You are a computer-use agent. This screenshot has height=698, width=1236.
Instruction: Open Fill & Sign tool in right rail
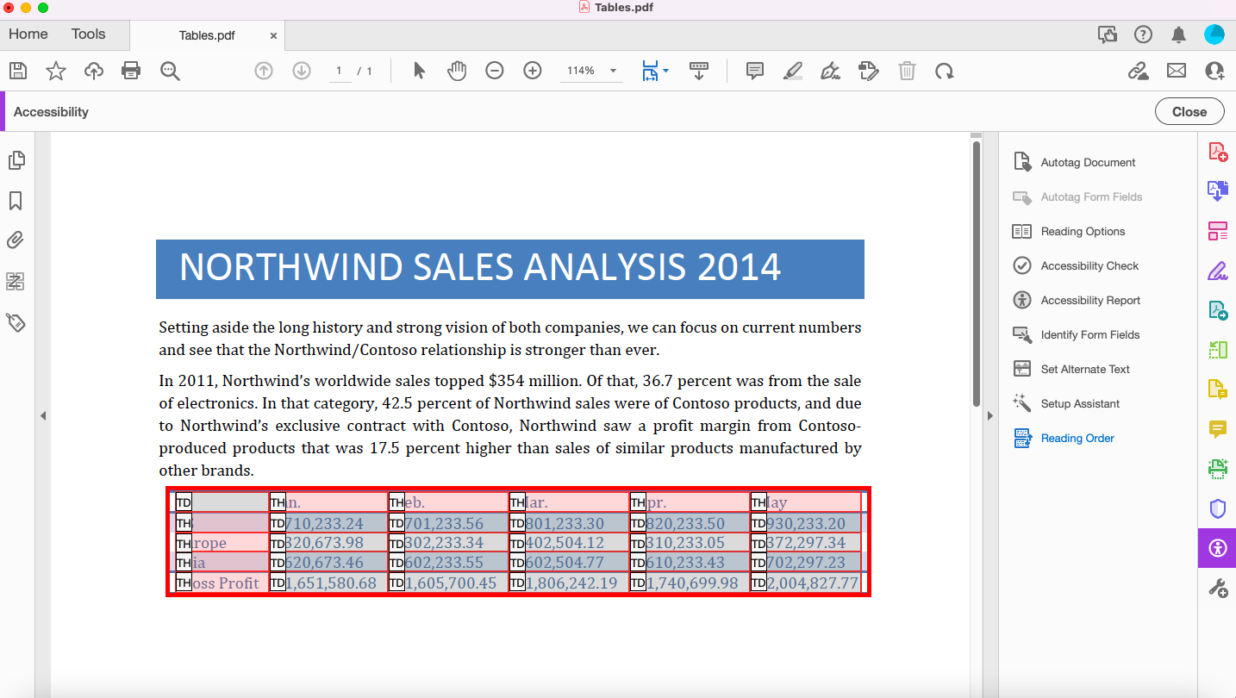1218,271
